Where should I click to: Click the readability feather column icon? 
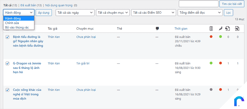coord(220,29)
